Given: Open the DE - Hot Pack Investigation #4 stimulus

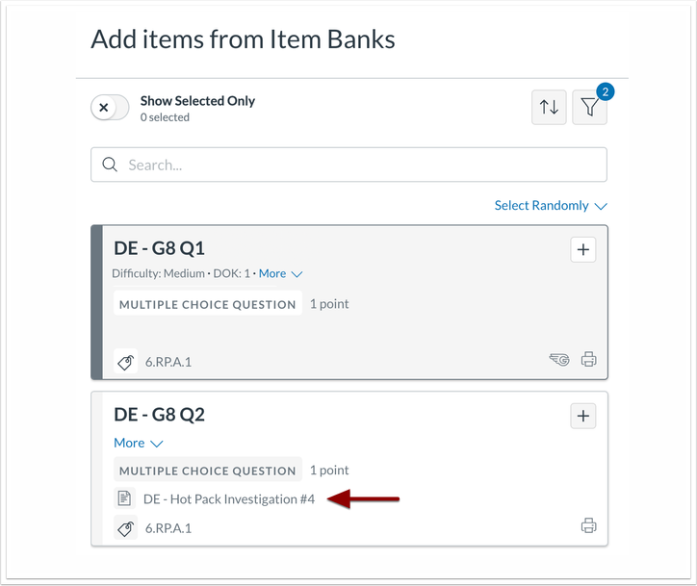Looking at the screenshot, I should 228,498.
